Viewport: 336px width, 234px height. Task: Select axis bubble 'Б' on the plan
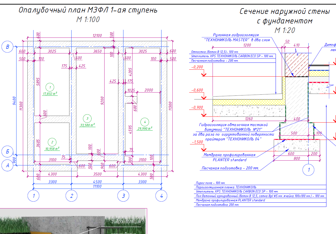7,152
